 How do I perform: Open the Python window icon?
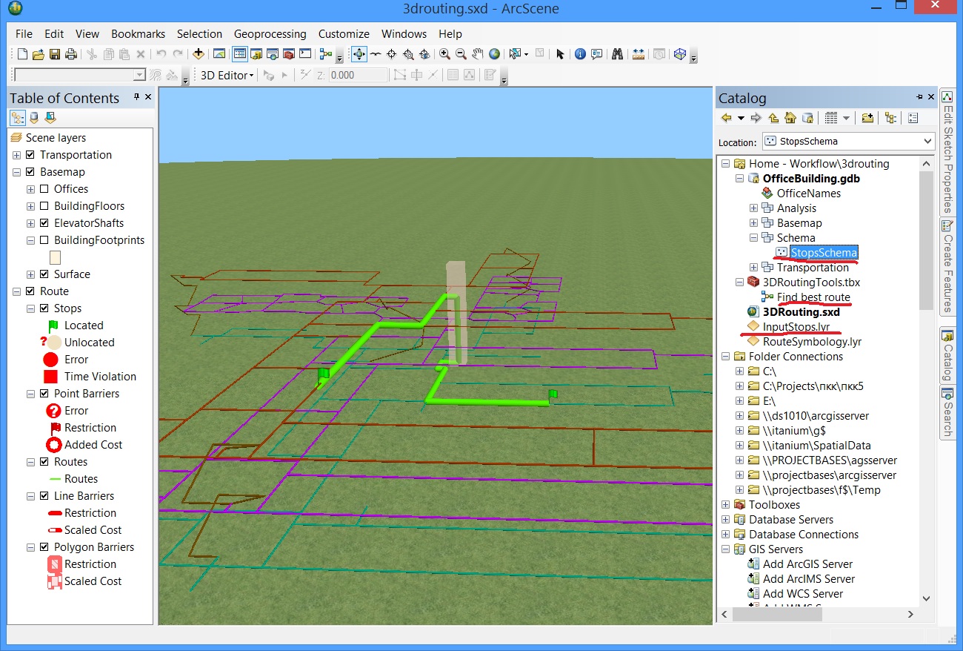(x=304, y=54)
